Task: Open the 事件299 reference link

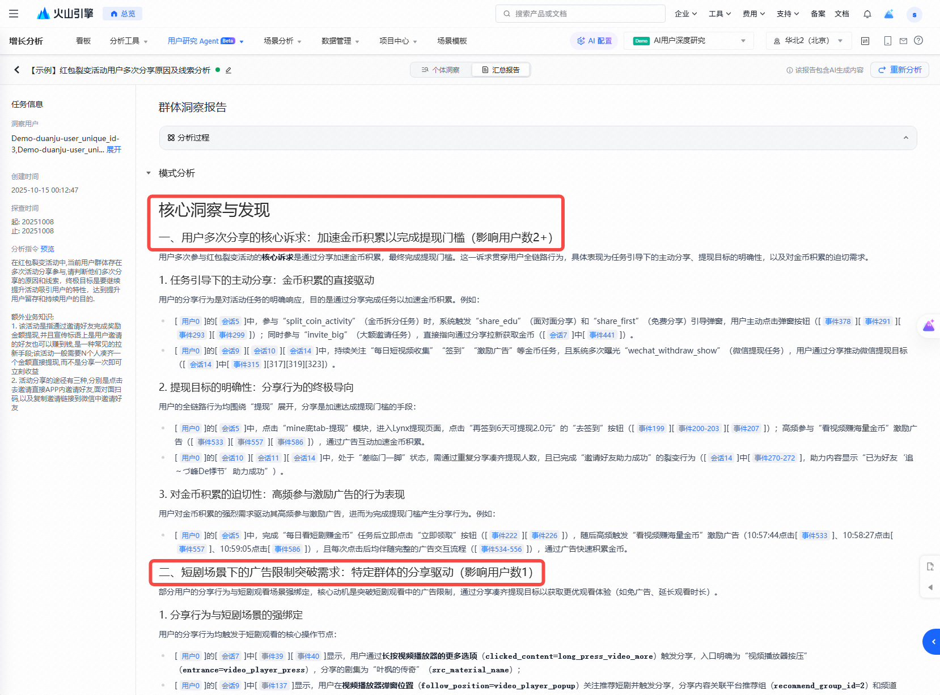Action: pyautogui.click(x=232, y=335)
